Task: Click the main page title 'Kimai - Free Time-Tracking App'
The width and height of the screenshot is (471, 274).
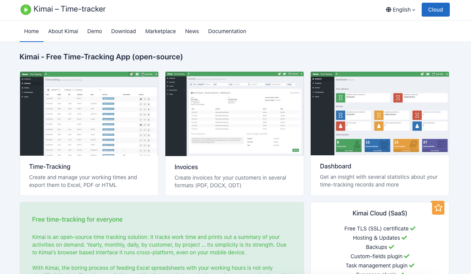Action: [101, 57]
